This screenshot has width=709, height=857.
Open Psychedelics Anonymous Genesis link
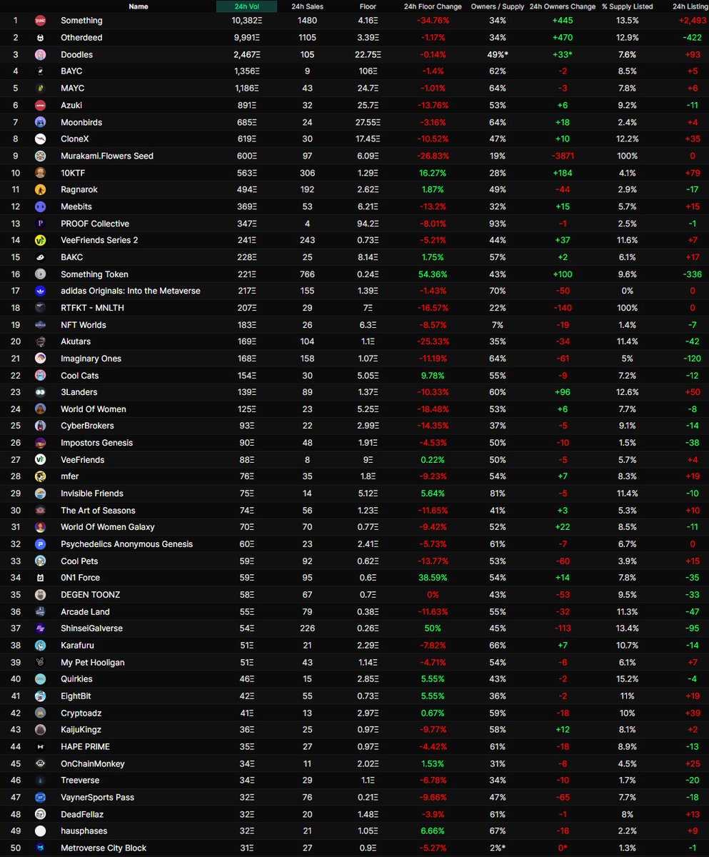pyautogui.click(x=127, y=544)
